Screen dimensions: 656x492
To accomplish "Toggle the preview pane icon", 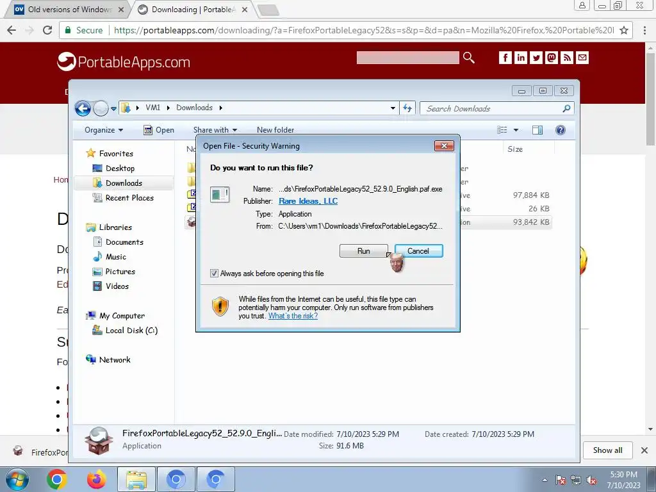I will tap(537, 130).
